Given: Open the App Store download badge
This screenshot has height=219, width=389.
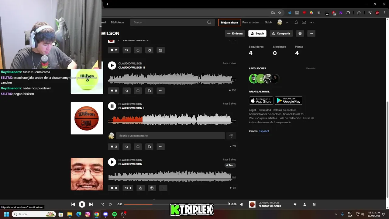Looking at the screenshot, I should point(261,100).
